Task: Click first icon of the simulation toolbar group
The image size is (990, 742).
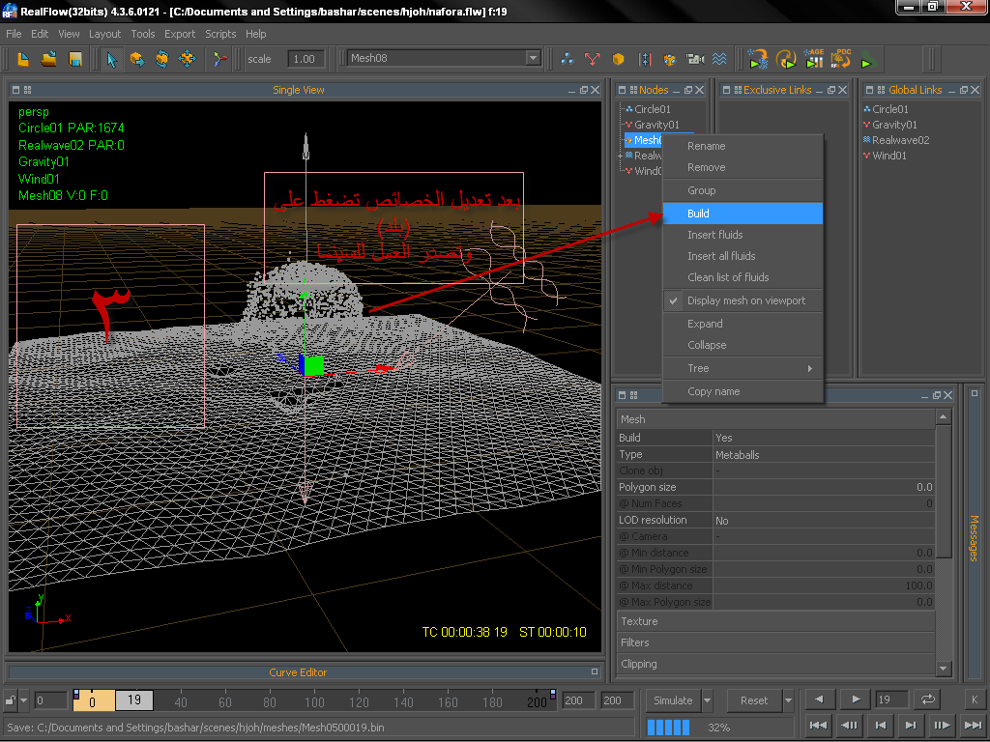Action: 757,59
